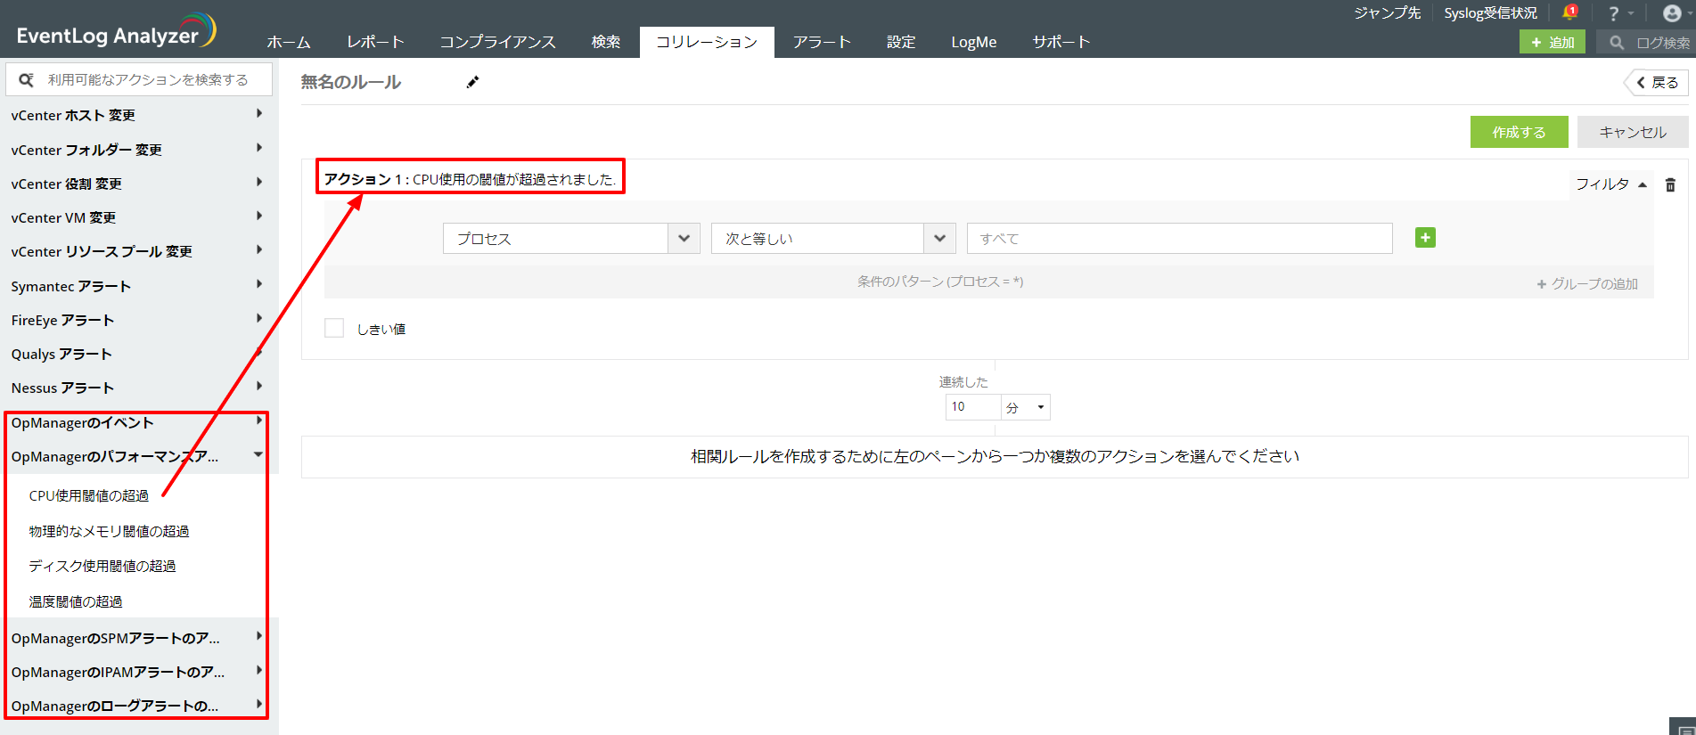Enable the しきい値 checkbox

(334, 329)
